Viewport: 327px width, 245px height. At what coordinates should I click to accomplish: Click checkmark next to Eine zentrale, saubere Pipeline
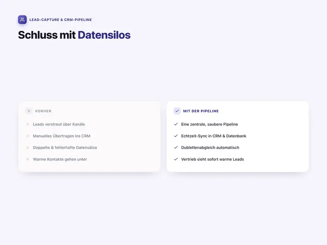pos(176,124)
